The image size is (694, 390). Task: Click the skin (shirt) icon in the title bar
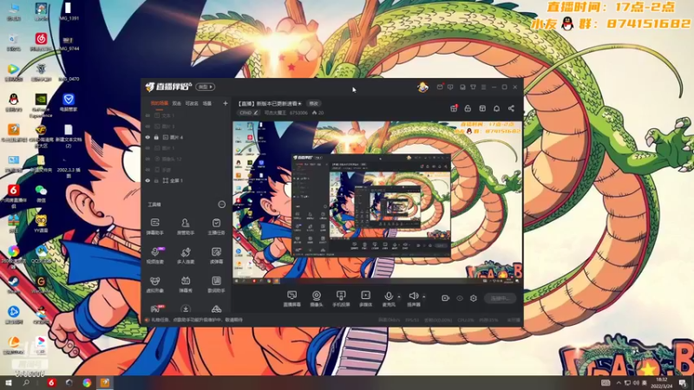[473, 88]
